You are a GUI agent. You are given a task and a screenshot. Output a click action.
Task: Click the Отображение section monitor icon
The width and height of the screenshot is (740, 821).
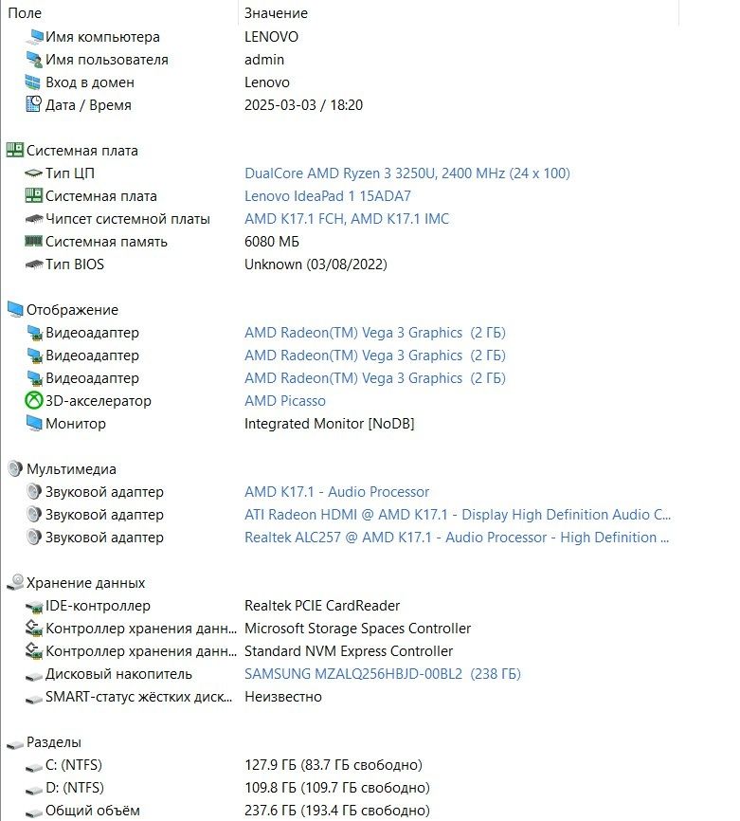[x=15, y=310]
